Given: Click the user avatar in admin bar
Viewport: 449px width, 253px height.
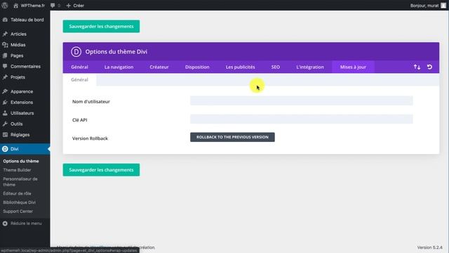Looking at the screenshot, I should click(x=443, y=6).
